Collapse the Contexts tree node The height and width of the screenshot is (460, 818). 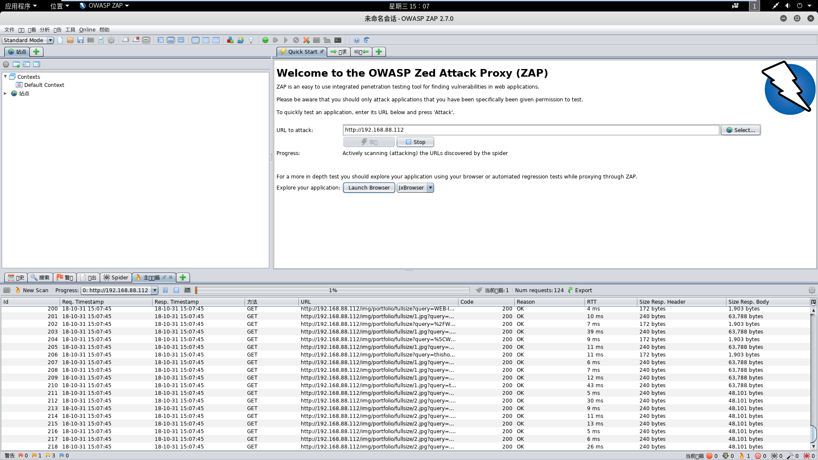tap(6, 77)
